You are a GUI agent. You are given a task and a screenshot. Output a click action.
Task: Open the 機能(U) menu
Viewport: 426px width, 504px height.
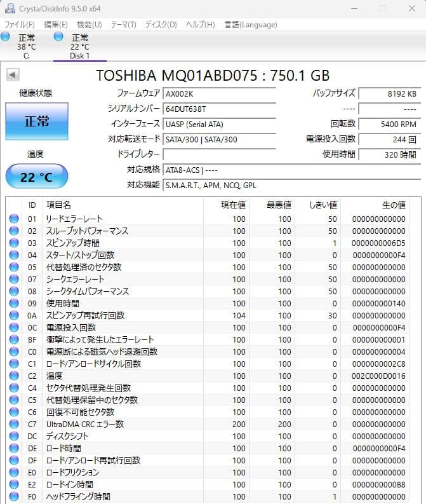[90, 25]
